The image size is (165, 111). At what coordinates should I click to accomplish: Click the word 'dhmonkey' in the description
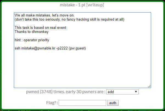click(40, 32)
